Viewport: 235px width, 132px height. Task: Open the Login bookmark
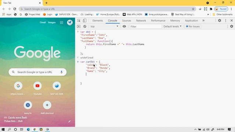coord(48,14)
